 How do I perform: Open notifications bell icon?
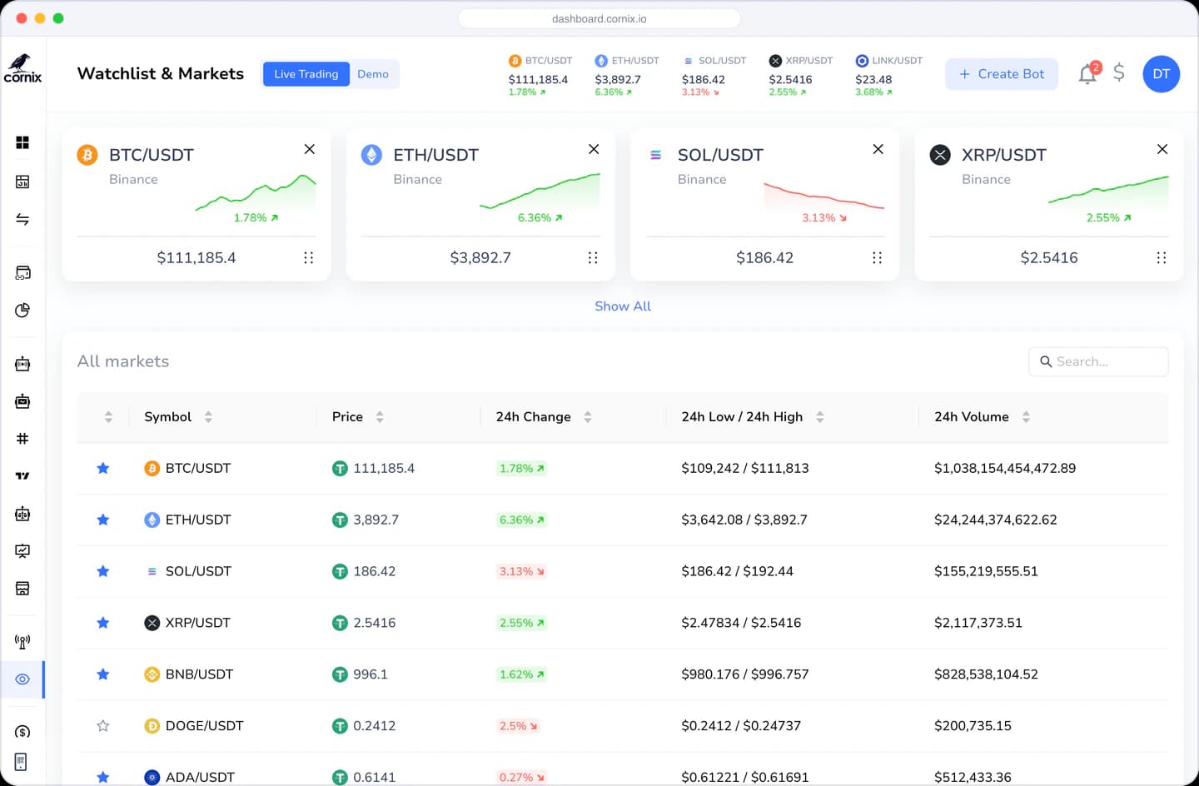pyautogui.click(x=1087, y=74)
